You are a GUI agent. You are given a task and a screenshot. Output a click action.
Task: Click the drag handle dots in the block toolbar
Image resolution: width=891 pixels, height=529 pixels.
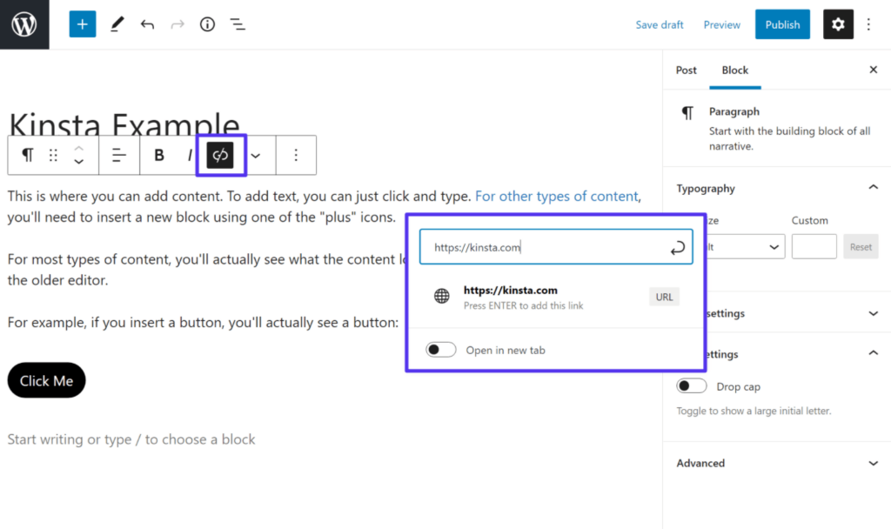point(52,155)
